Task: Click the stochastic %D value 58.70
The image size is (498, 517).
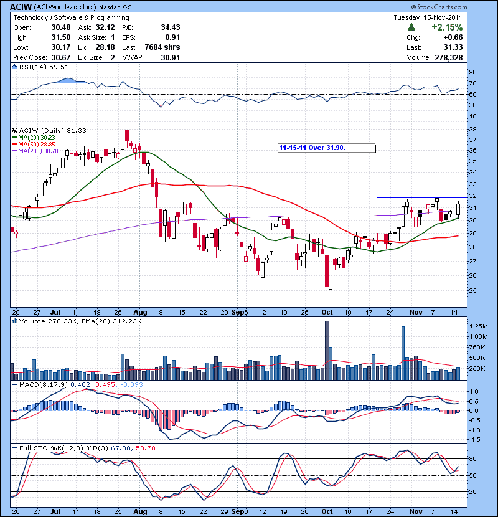Action: coord(145,448)
